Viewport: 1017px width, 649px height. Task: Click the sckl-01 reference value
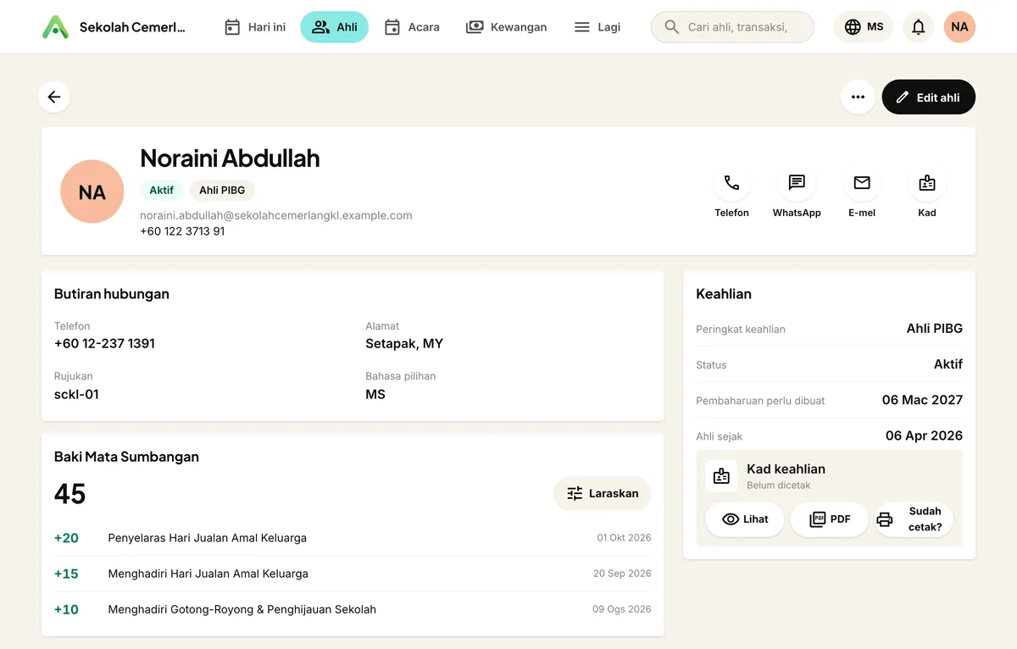click(76, 394)
